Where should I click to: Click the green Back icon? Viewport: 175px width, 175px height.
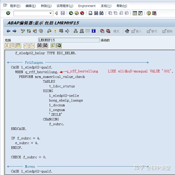click(71, 13)
